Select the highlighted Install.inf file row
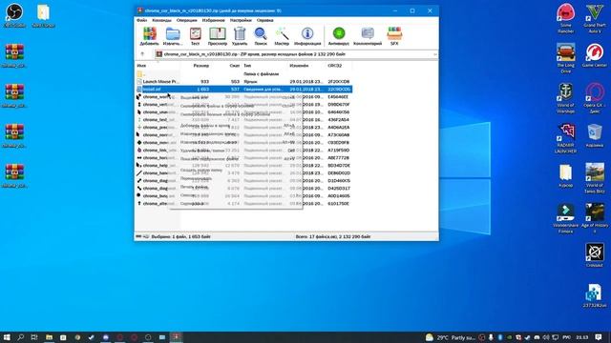 point(244,89)
